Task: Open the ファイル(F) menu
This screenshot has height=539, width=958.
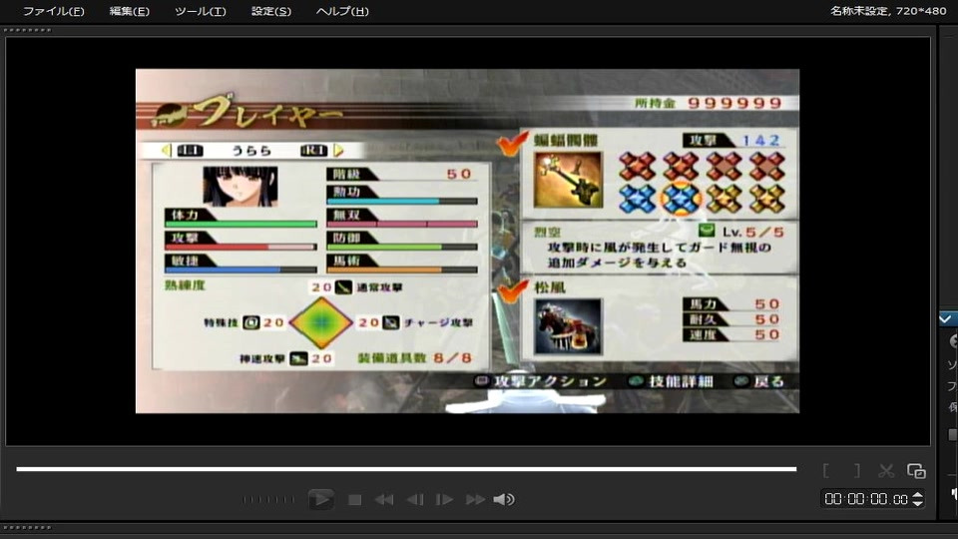Action: click(53, 11)
